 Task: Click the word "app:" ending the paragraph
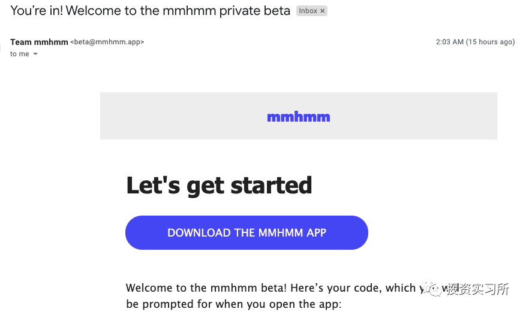(x=329, y=305)
